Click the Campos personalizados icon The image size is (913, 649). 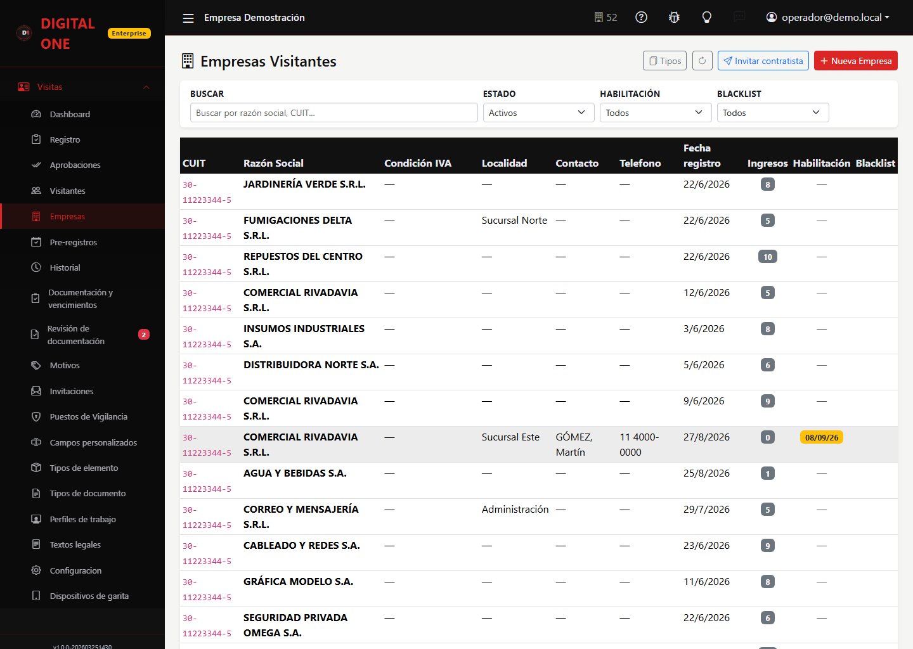tap(36, 442)
